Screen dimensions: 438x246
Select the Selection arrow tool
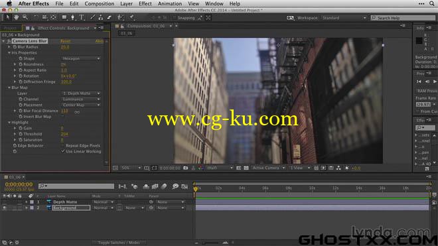(7, 18)
